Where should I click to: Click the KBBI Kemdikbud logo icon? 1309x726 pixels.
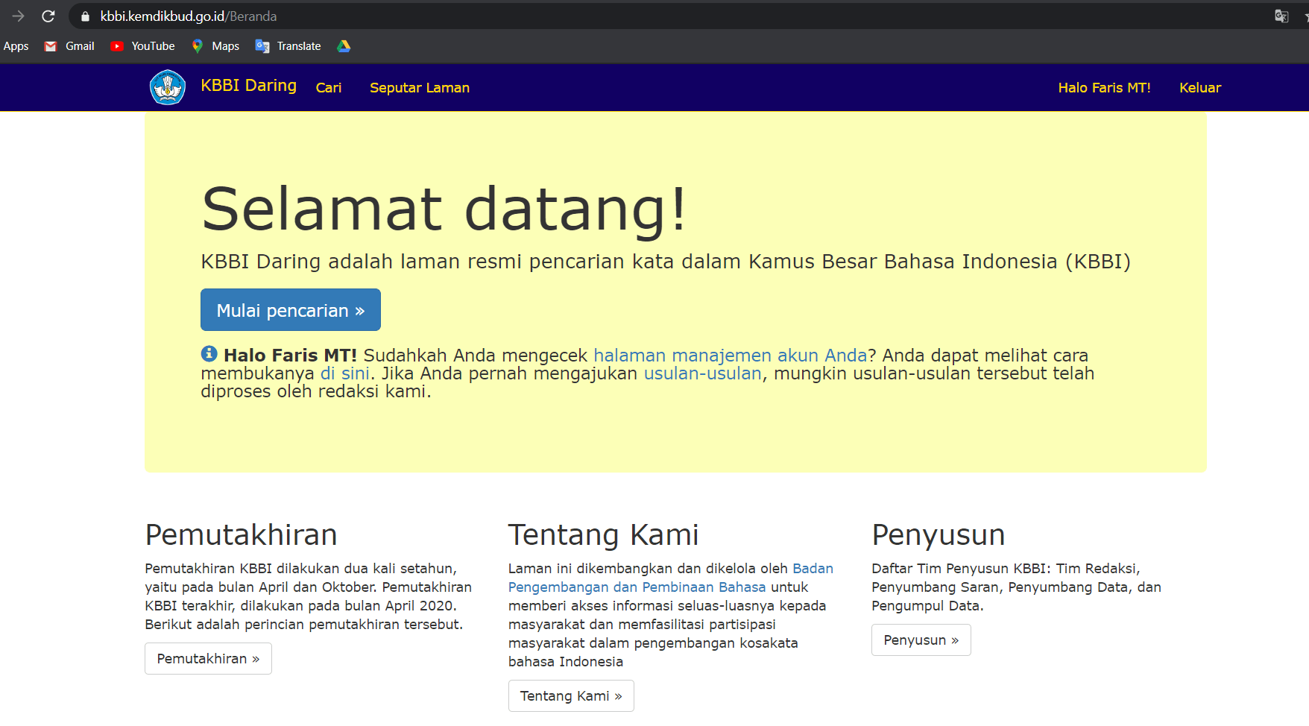tap(168, 87)
